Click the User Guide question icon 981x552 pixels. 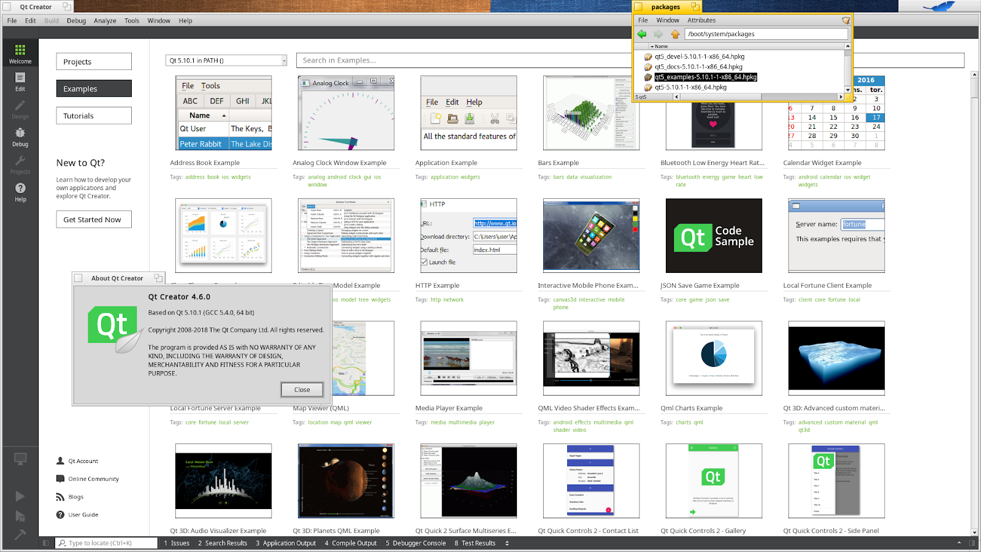[60, 515]
